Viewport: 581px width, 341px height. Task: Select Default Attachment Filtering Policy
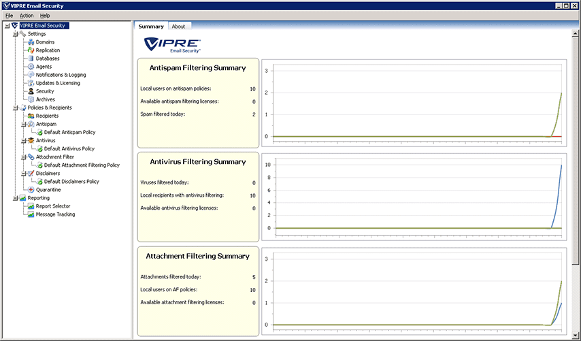coord(82,165)
